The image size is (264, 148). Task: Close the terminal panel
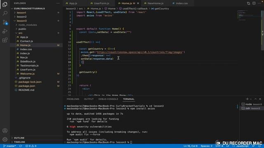pyautogui.click(x=260, y=99)
